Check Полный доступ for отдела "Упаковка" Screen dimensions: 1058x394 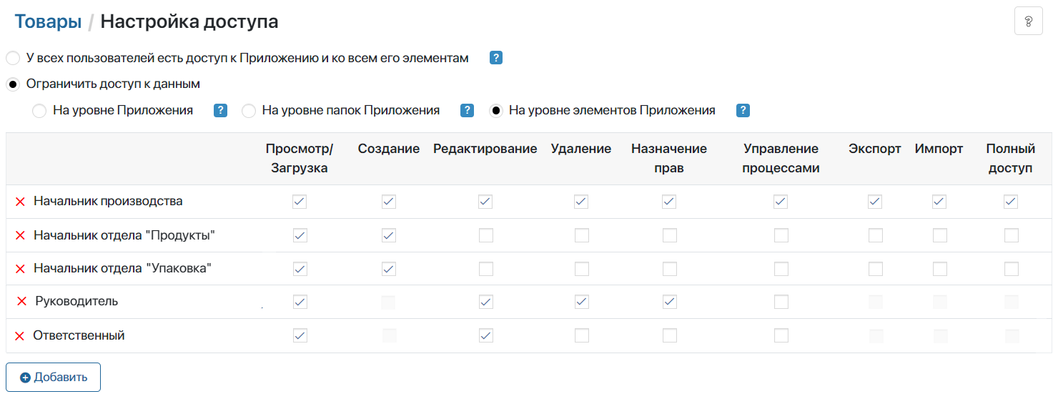(x=1012, y=269)
